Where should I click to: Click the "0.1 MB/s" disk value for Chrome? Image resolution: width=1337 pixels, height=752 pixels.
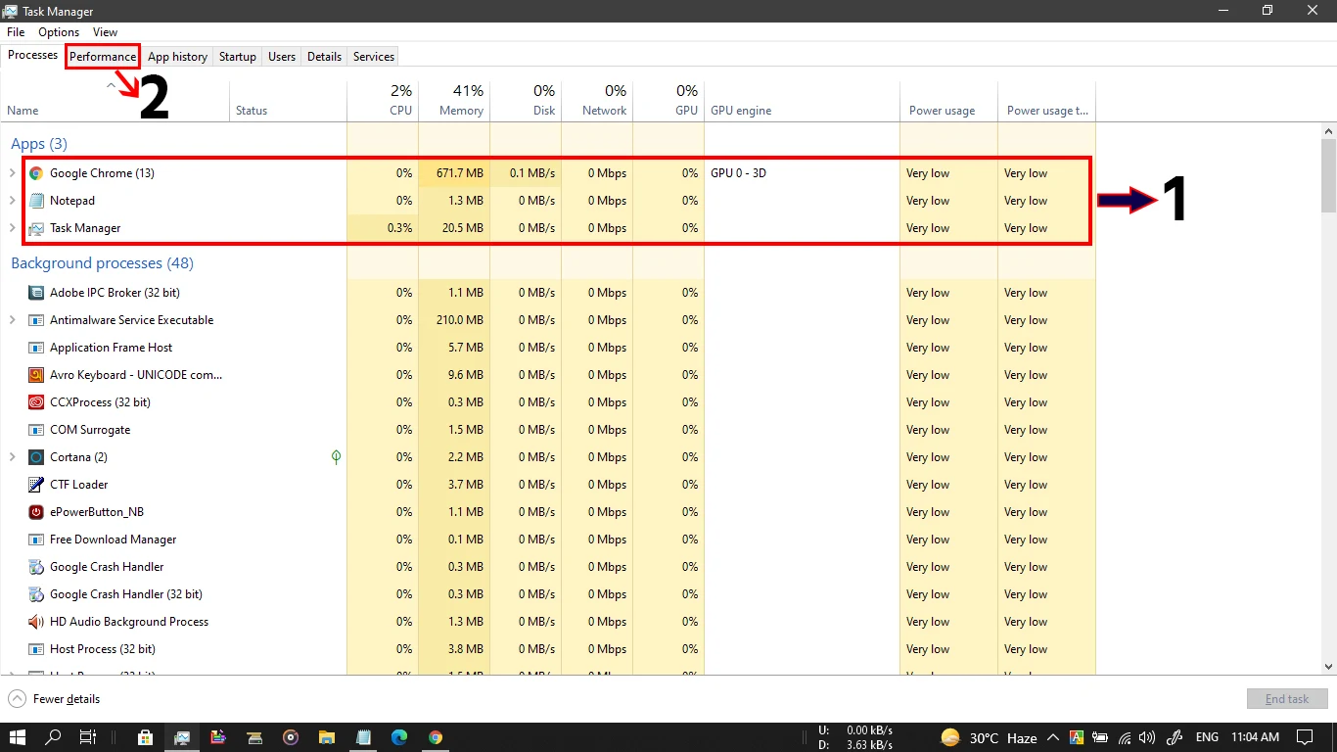pyautogui.click(x=532, y=173)
